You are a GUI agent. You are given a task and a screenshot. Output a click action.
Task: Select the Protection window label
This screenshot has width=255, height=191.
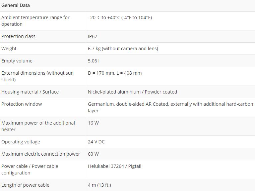[22, 104]
